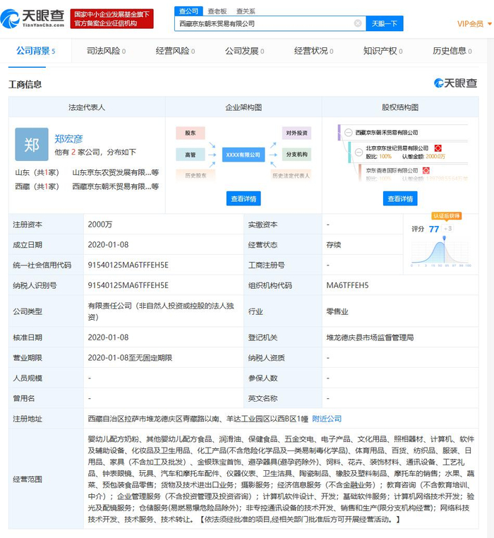This screenshot has width=494, height=538.
Task: Click the XXXX有限公司 center diagram box
Action: coord(243,155)
